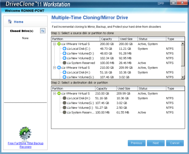Collapse the 200.00 GB VMware source disk

click(54, 44)
